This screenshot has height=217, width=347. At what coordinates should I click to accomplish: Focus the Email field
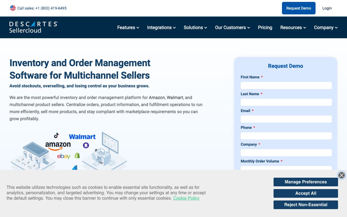click(x=286, y=119)
